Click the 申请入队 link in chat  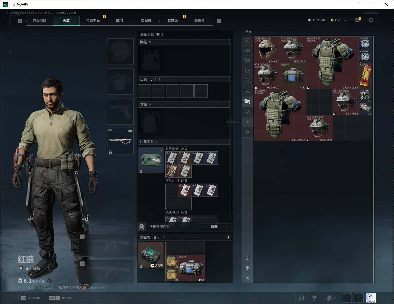point(97,288)
